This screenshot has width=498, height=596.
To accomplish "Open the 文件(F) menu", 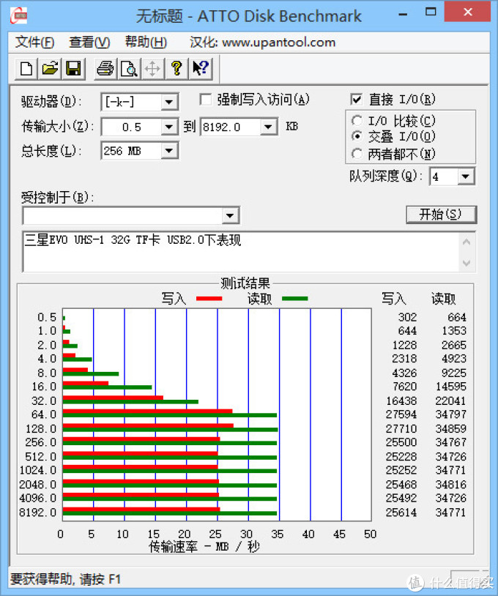I will (34, 42).
